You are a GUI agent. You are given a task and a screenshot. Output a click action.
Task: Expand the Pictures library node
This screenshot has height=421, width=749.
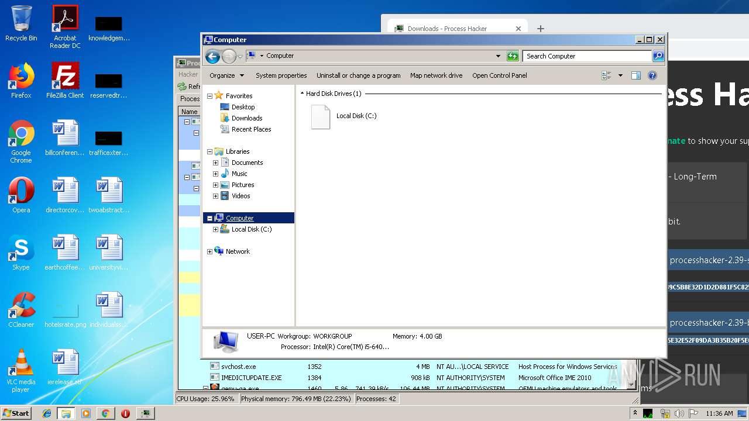pyautogui.click(x=215, y=185)
